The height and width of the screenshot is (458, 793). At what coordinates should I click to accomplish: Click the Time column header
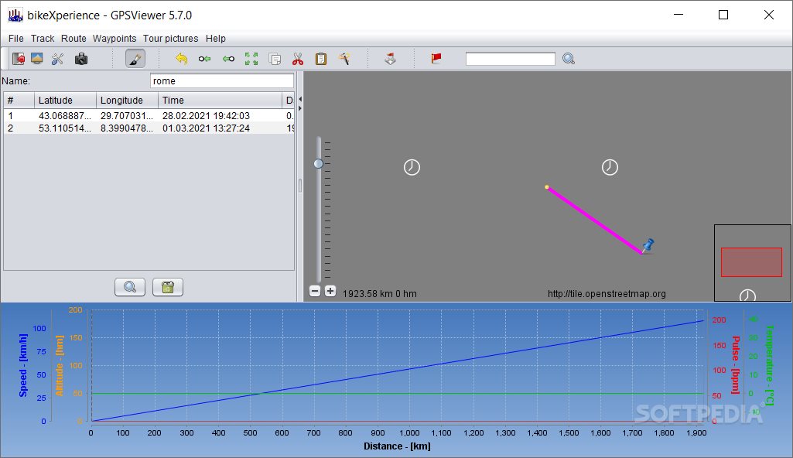point(220,100)
